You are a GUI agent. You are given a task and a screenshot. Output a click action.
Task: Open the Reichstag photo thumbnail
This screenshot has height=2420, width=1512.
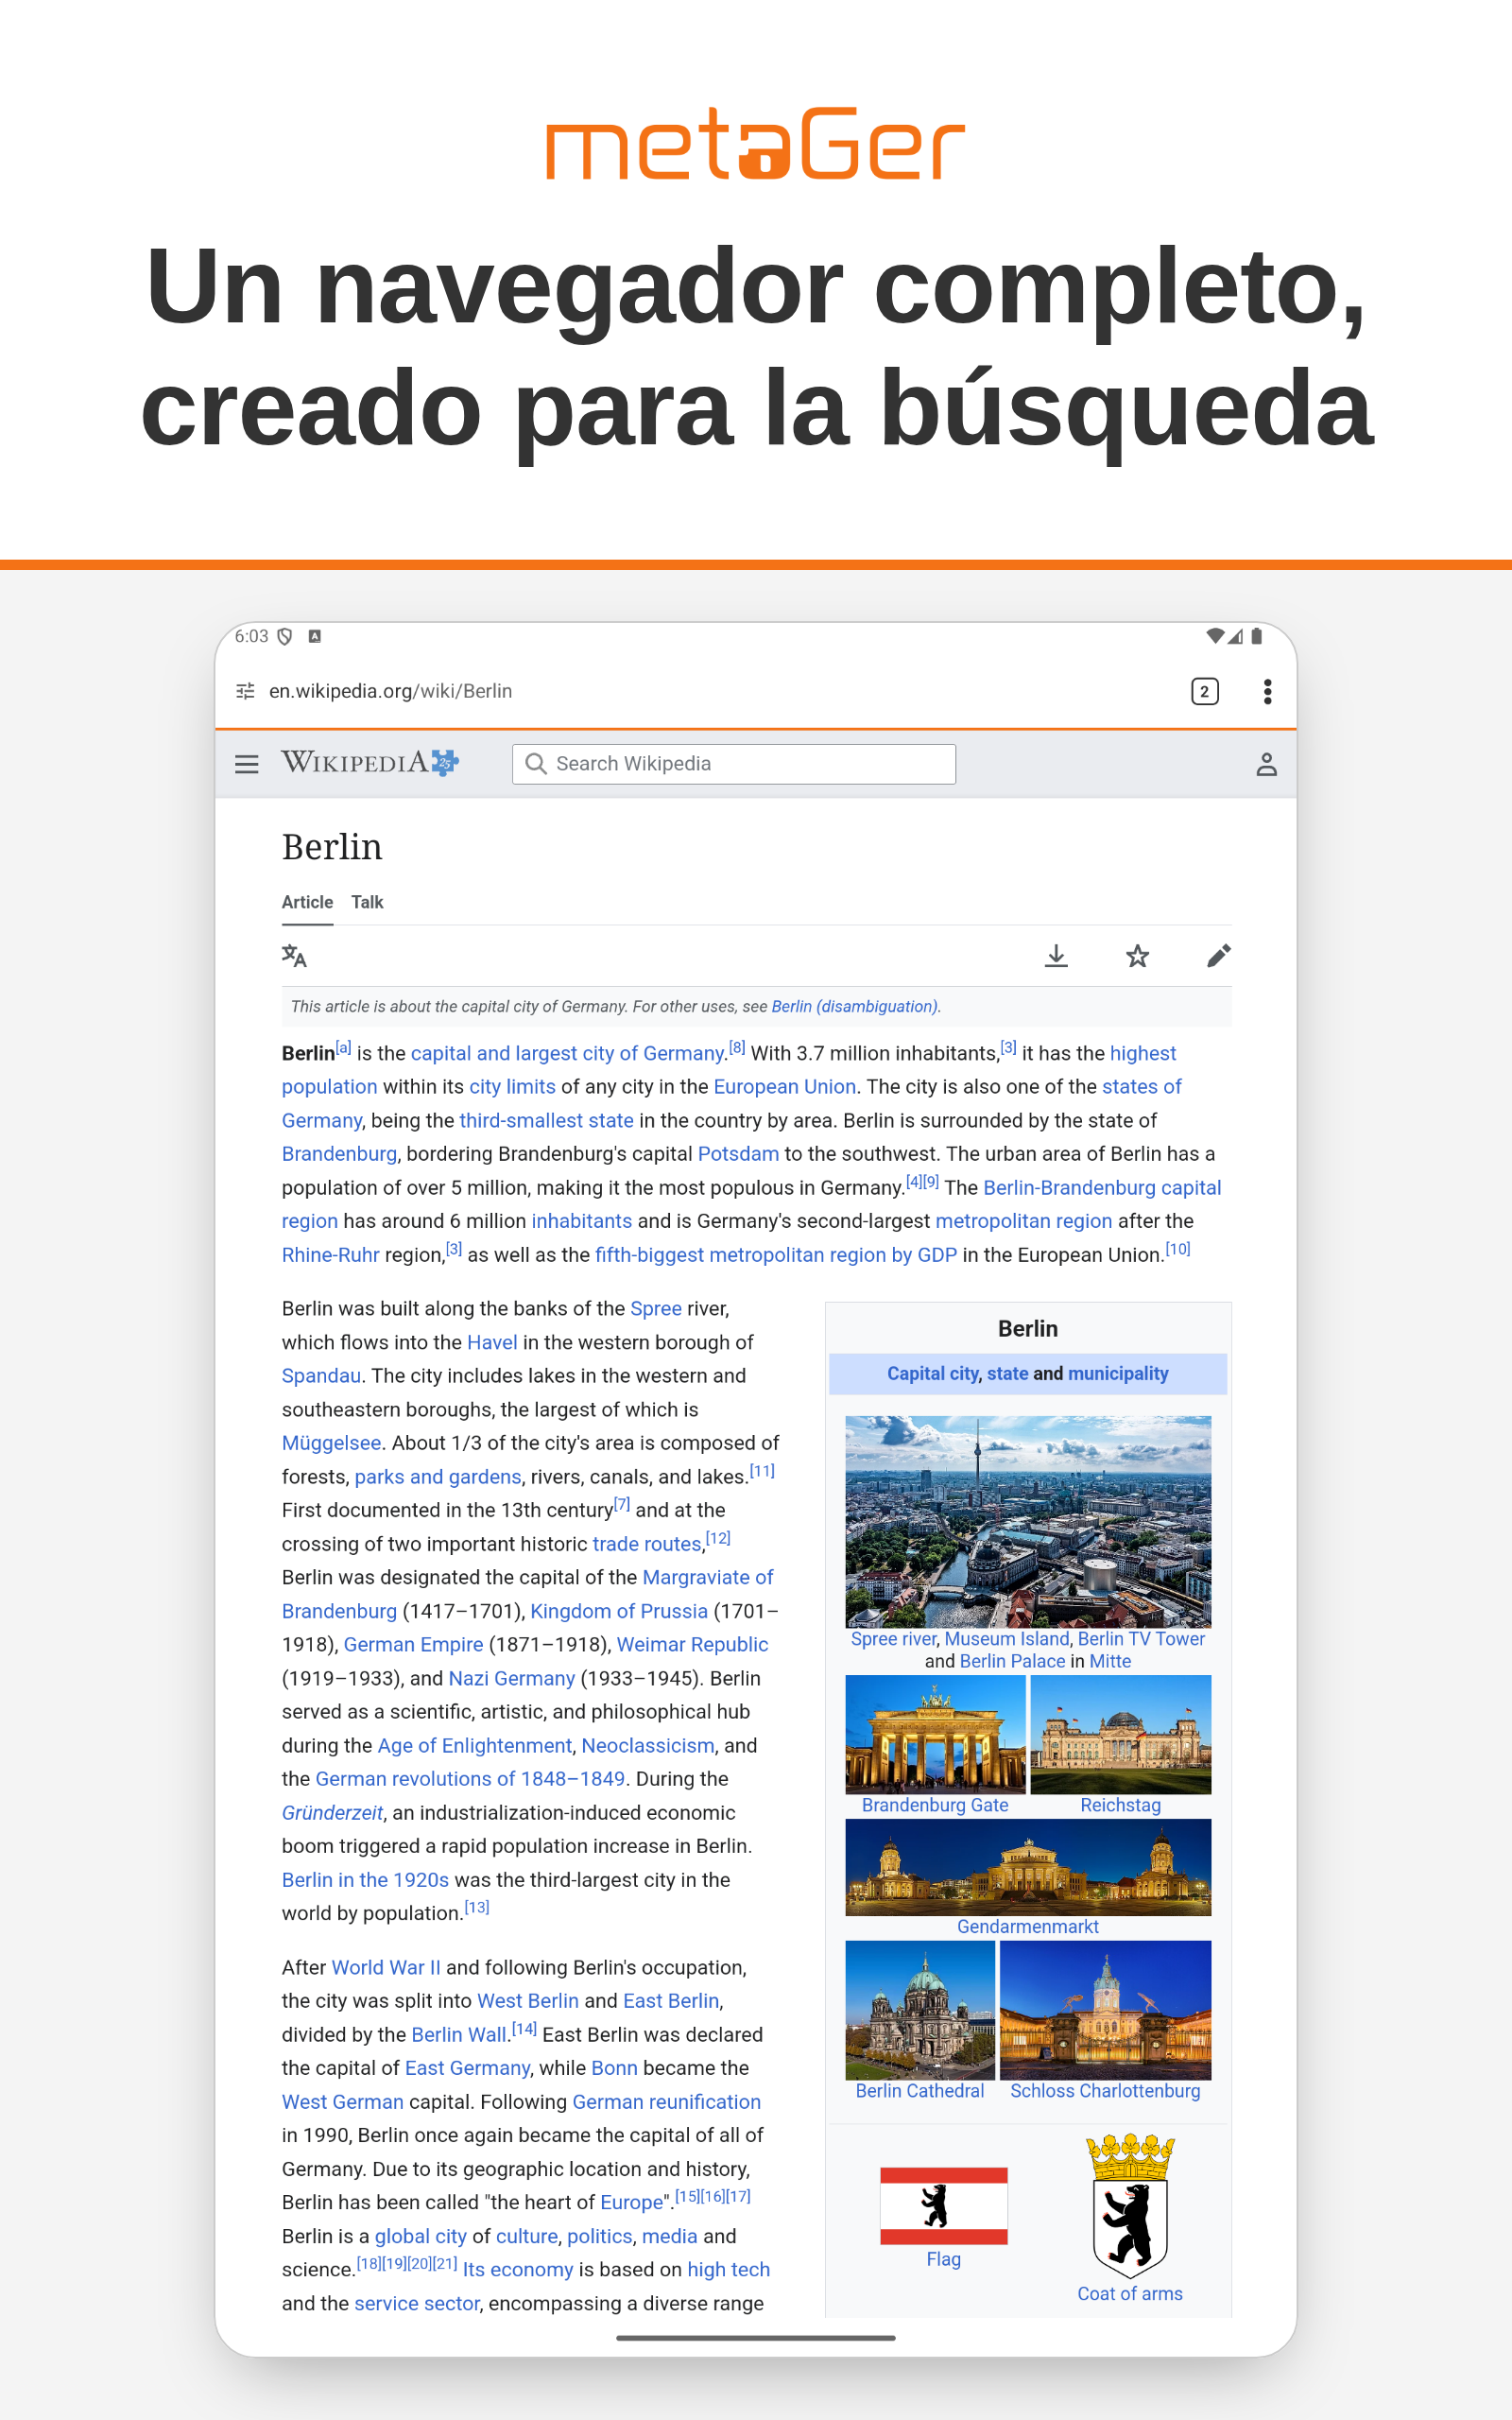pyautogui.click(x=1120, y=1734)
